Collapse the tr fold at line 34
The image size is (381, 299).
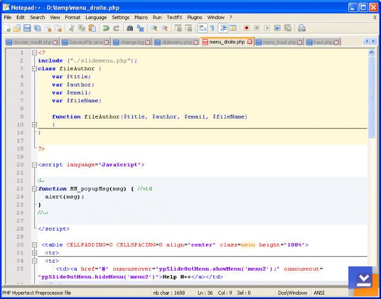tap(34, 261)
